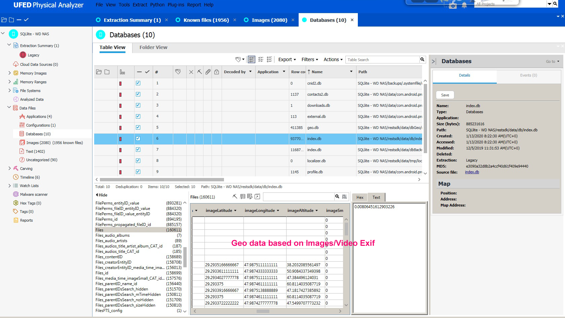Click the X deleted column header icon
Image resolution: width=565 pixels, height=318 pixels.
point(191,72)
